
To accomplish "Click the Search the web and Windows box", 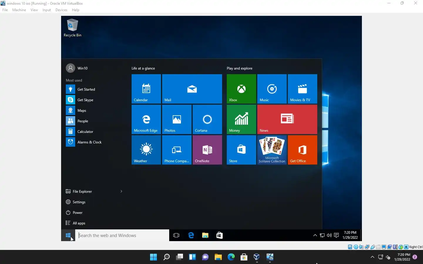I will point(122,235).
